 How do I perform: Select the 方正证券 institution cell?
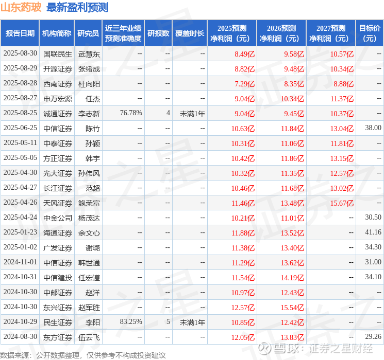tap(58, 158)
